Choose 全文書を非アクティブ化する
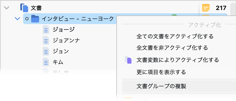 (172, 48)
